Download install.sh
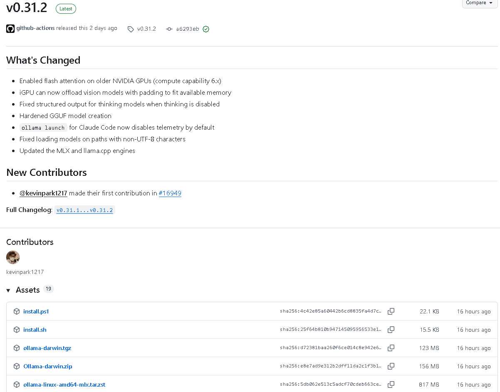This screenshot has width=500, height=392. pyautogui.click(x=35, y=330)
